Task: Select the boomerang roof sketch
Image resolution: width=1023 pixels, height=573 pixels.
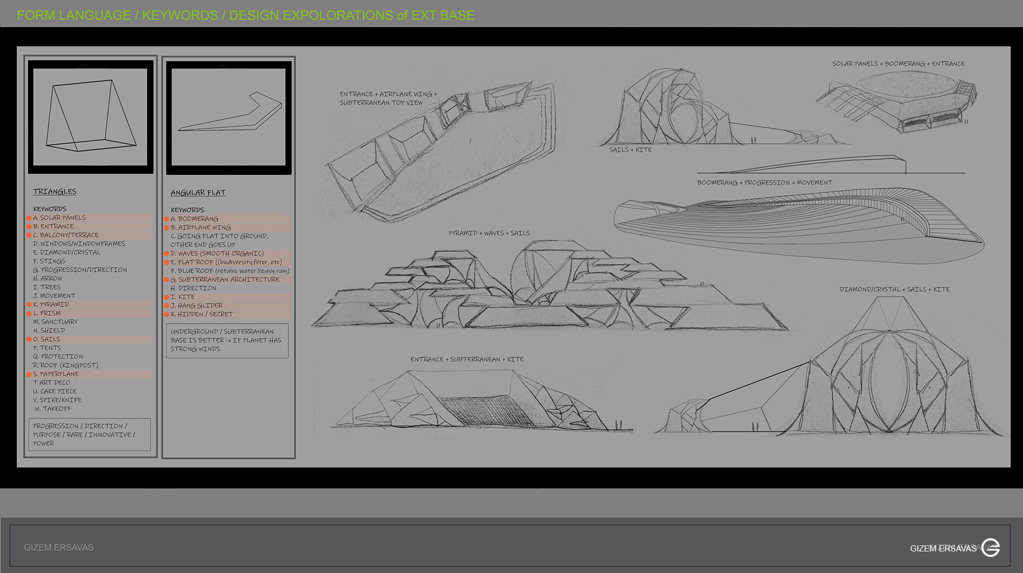Action: (x=798, y=227)
